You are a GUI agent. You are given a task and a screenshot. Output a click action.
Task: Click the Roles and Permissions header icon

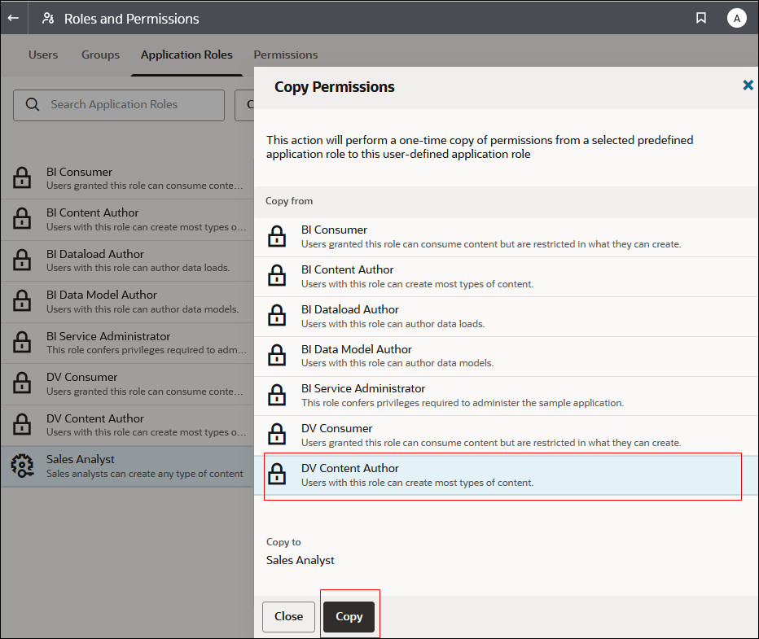click(48, 19)
